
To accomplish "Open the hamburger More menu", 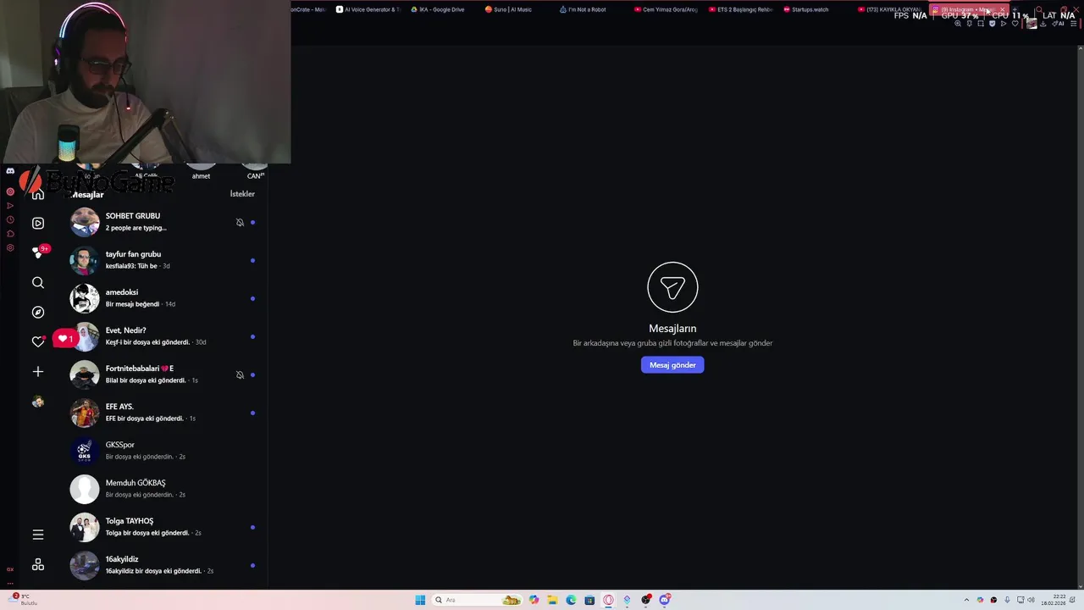I will tap(38, 535).
